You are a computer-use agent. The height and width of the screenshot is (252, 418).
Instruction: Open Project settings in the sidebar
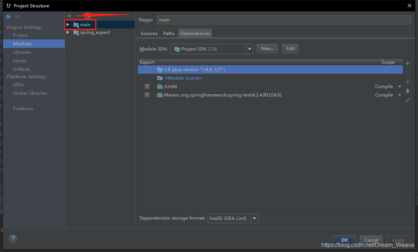point(20,35)
